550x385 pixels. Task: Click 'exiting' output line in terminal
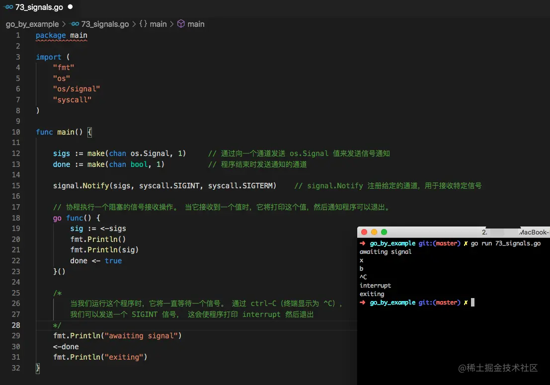click(372, 294)
